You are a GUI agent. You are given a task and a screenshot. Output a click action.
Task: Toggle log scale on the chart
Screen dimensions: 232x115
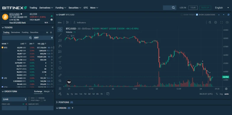tap(221, 94)
